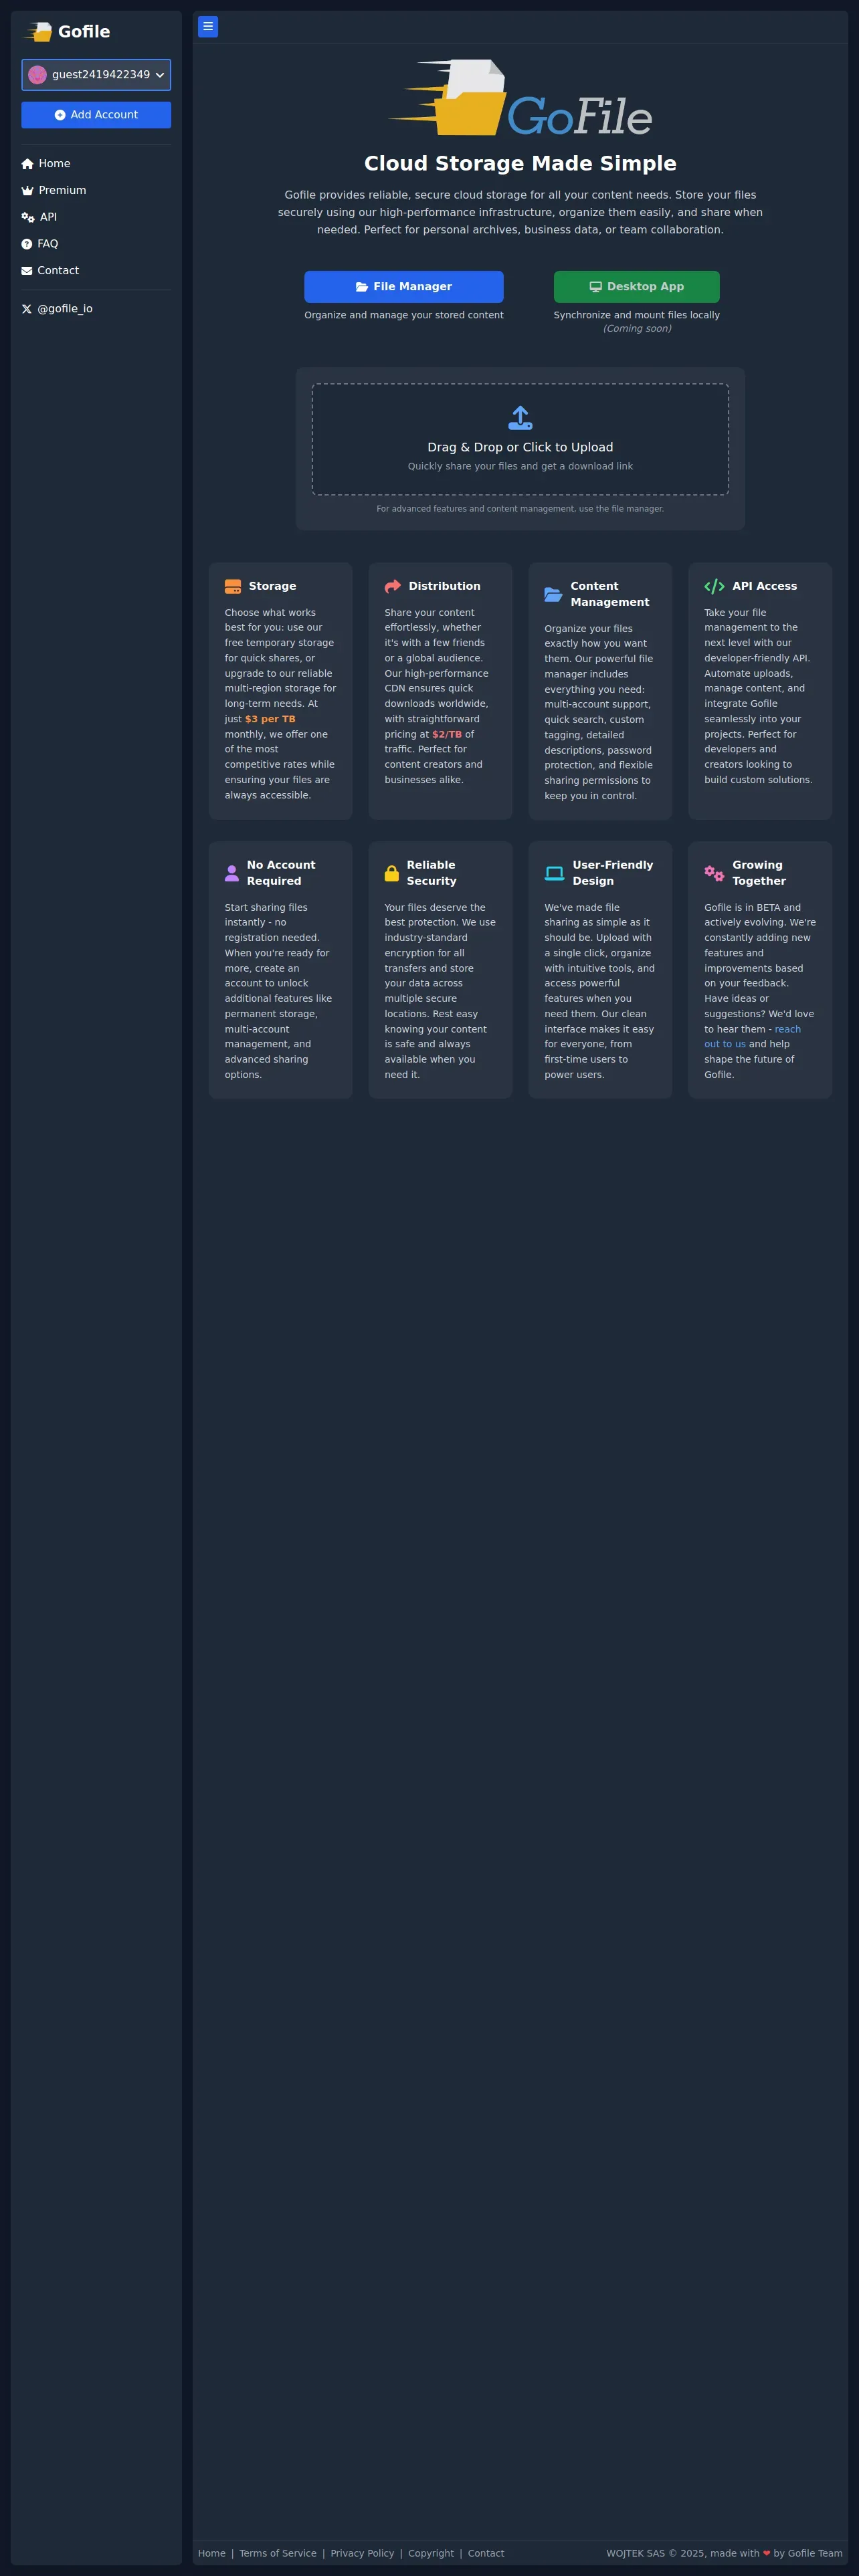859x2576 pixels.
Task: Click the guest account avatar icon
Action: (38, 75)
